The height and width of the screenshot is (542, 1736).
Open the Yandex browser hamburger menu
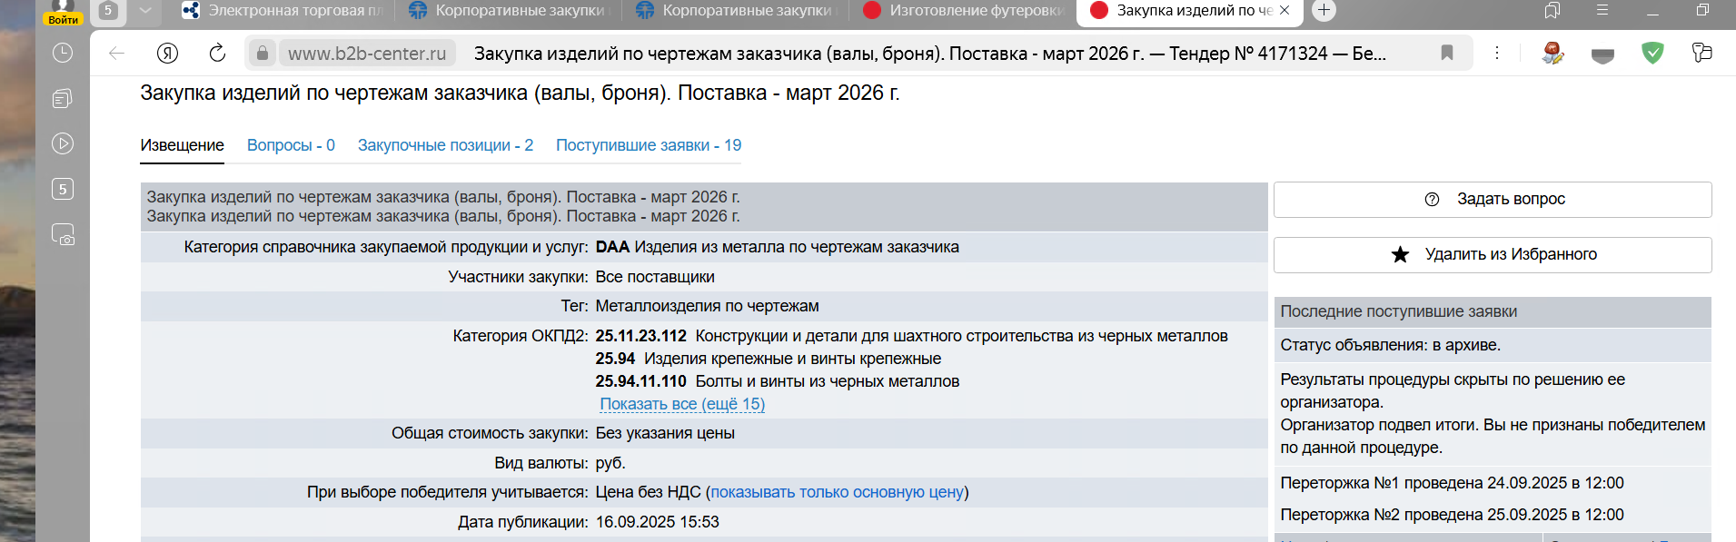(1602, 10)
